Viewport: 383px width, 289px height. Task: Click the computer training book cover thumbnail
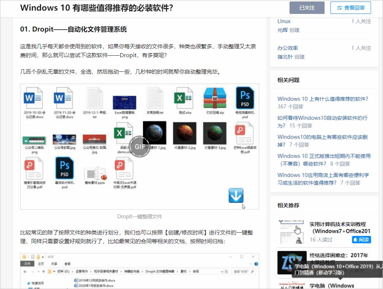point(291,232)
